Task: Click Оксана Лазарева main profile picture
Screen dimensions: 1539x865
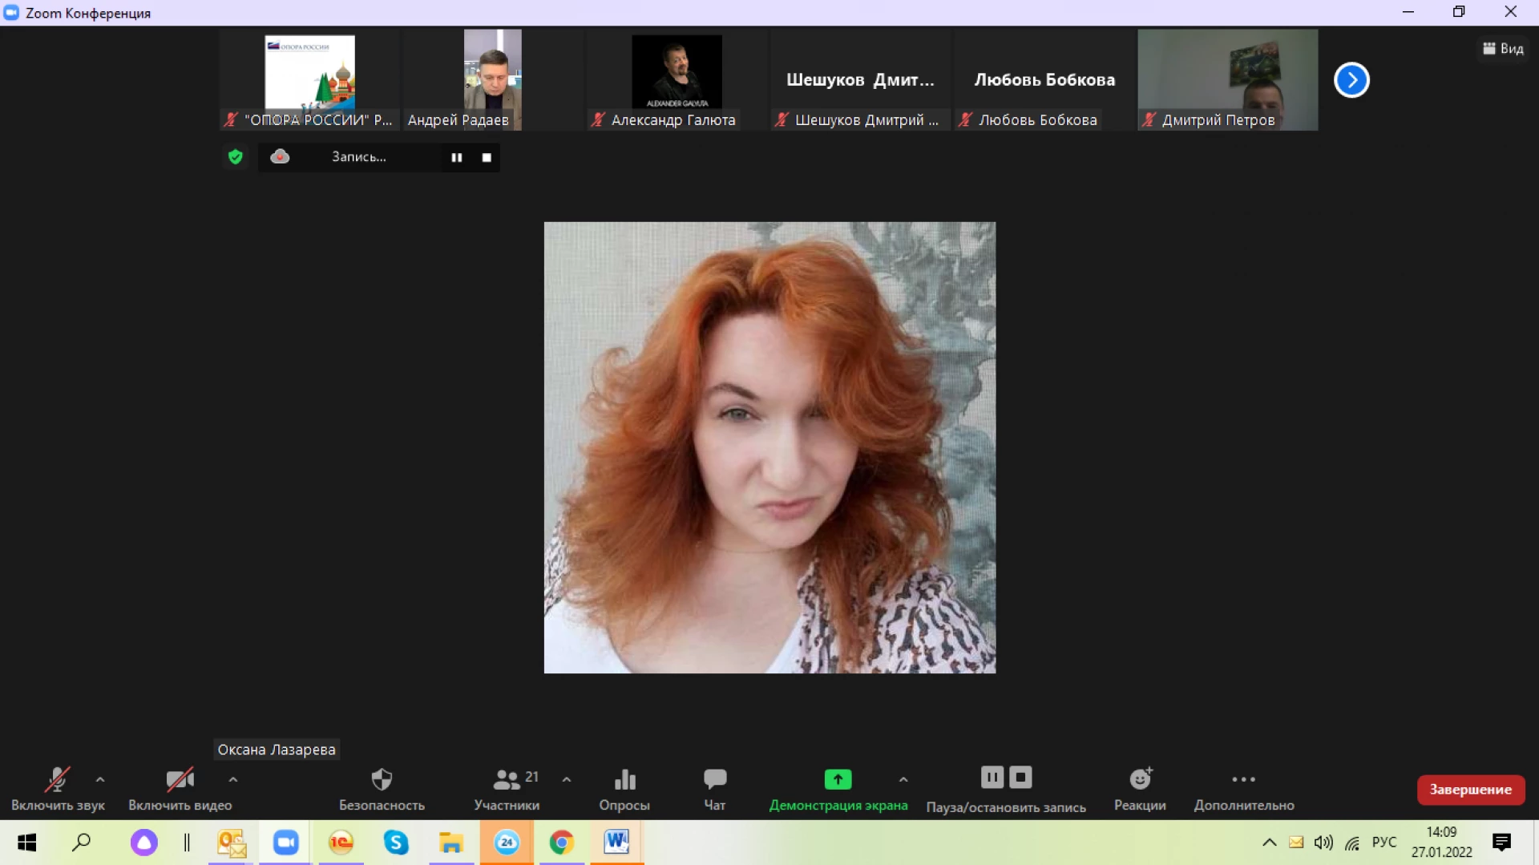Action: pos(769,447)
